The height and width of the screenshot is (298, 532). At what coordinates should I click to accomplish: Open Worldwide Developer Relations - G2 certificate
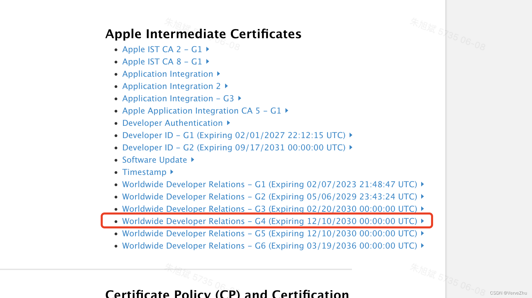click(269, 196)
